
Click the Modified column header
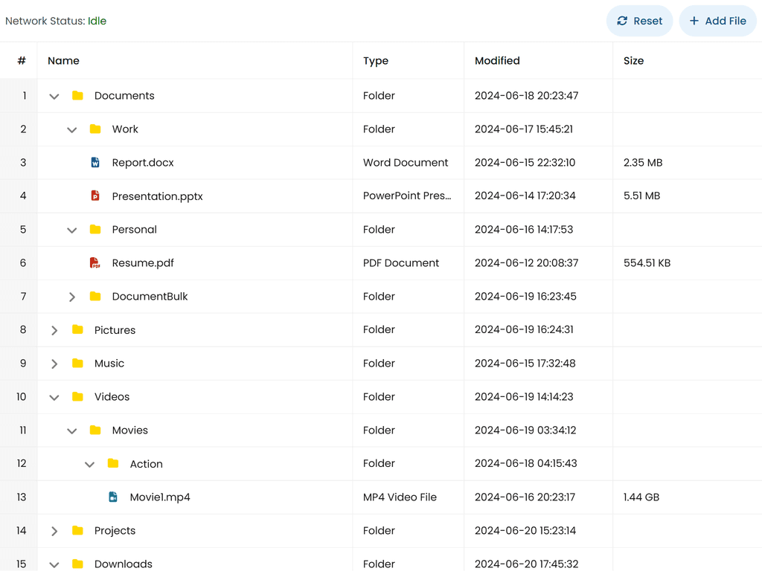click(497, 61)
